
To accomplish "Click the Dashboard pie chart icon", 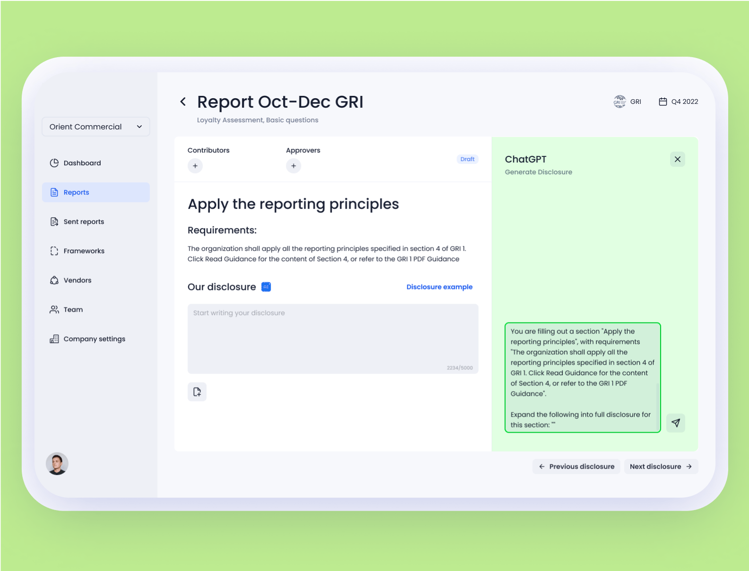I will tap(54, 163).
